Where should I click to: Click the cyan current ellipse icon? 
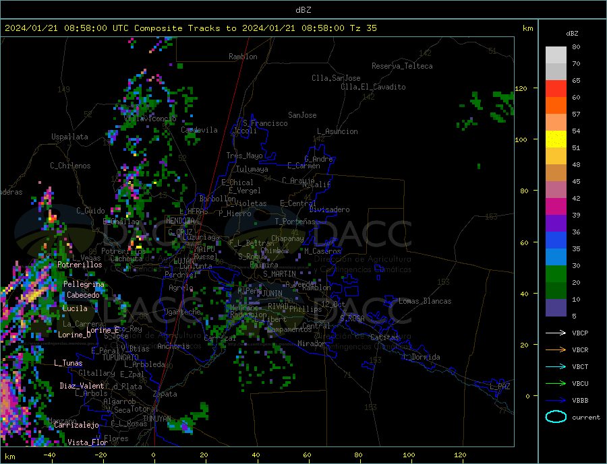pos(556,417)
